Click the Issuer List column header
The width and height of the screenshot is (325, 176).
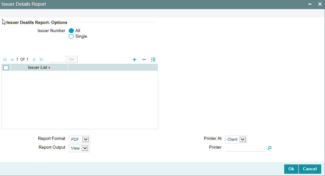coord(39,68)
